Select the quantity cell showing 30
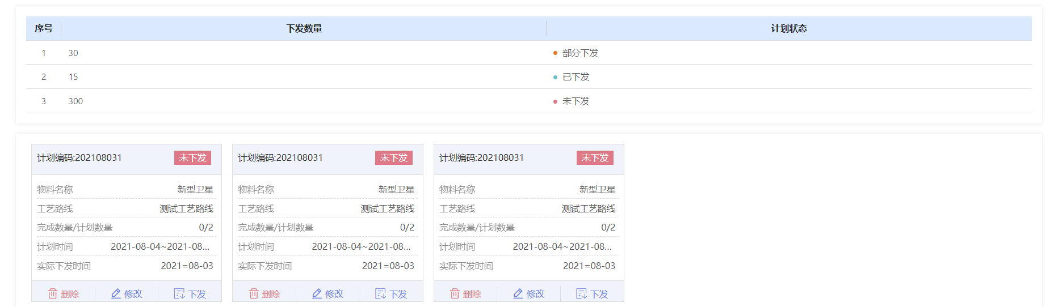 (x=73, y=53)
